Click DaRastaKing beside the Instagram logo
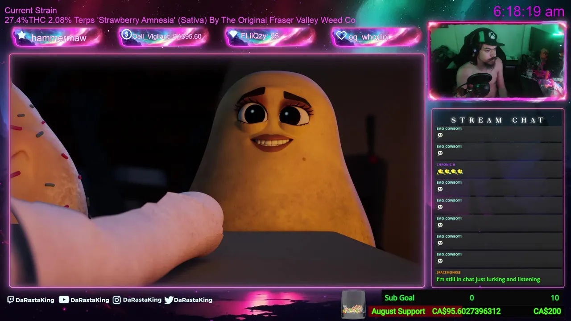 pos(142,300)
